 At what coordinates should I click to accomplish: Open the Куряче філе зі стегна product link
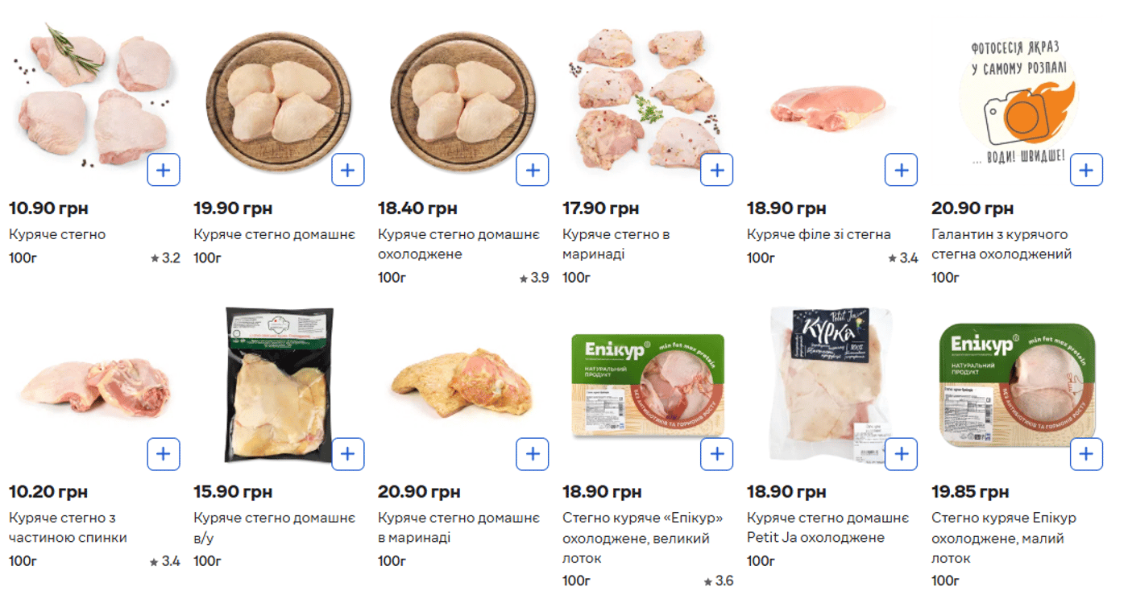pos(819,234)
